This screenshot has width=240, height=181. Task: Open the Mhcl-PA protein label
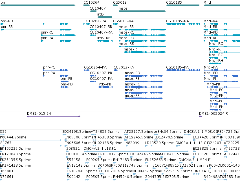pos(211,67)
